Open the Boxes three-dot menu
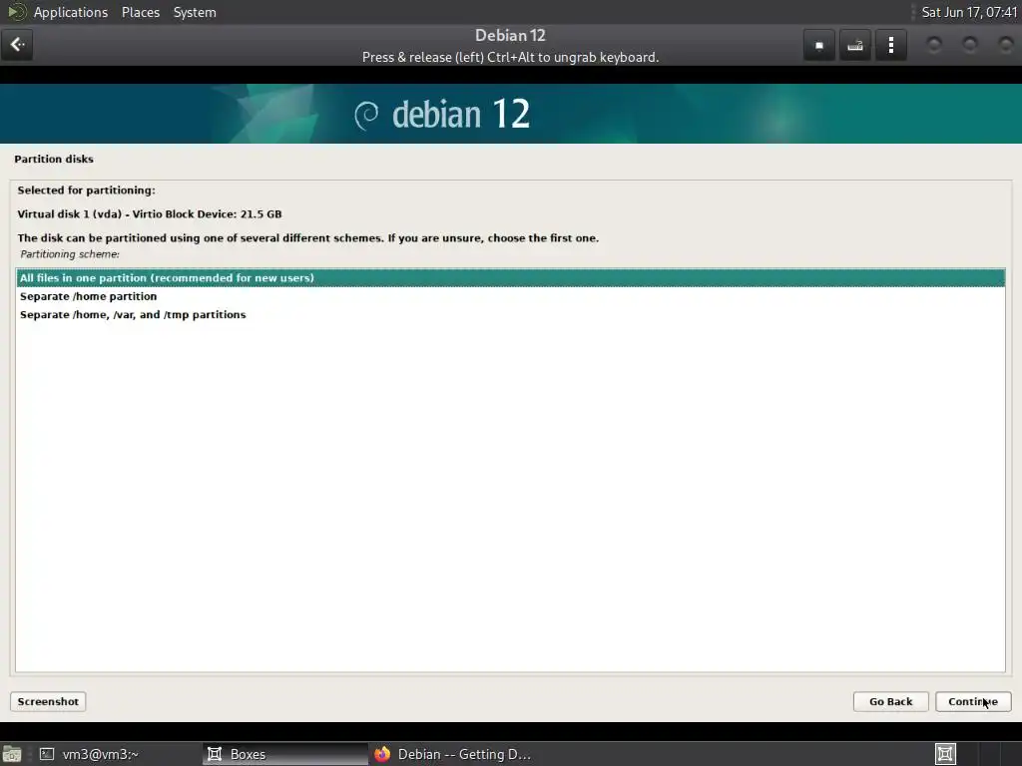This screenshot has width=1022, height=766. tap(891, 45)
